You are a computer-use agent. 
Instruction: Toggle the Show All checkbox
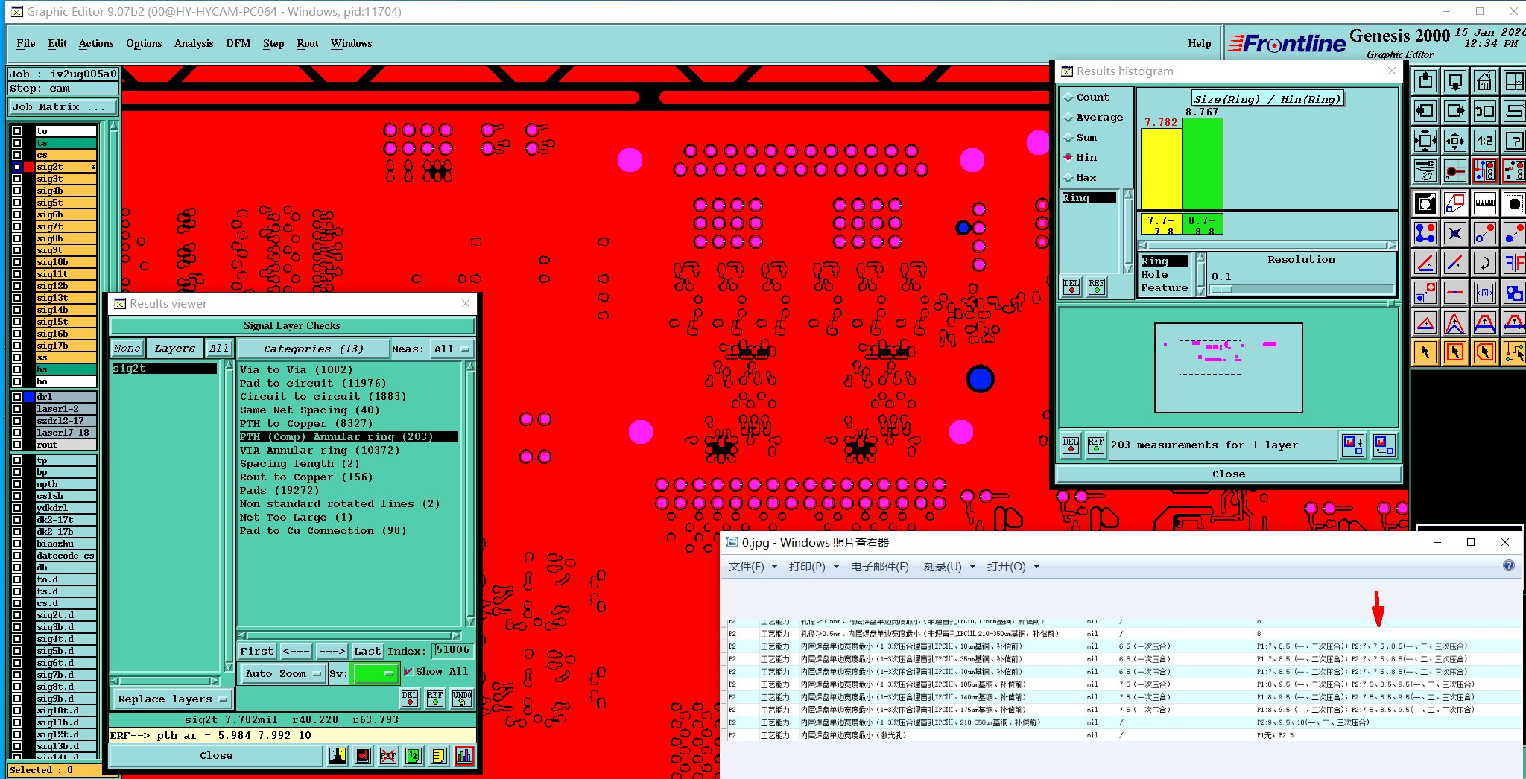tap(408, 671)
